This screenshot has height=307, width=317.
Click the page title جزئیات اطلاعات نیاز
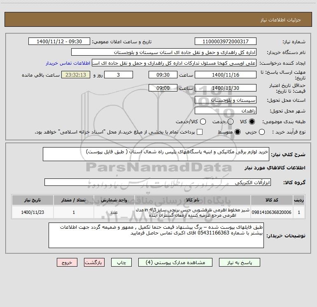pyautogui.click(x=280, y=20)
